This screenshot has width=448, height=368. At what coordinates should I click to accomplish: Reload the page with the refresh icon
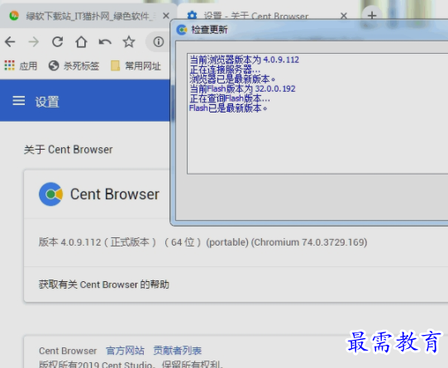click(57, 42)
